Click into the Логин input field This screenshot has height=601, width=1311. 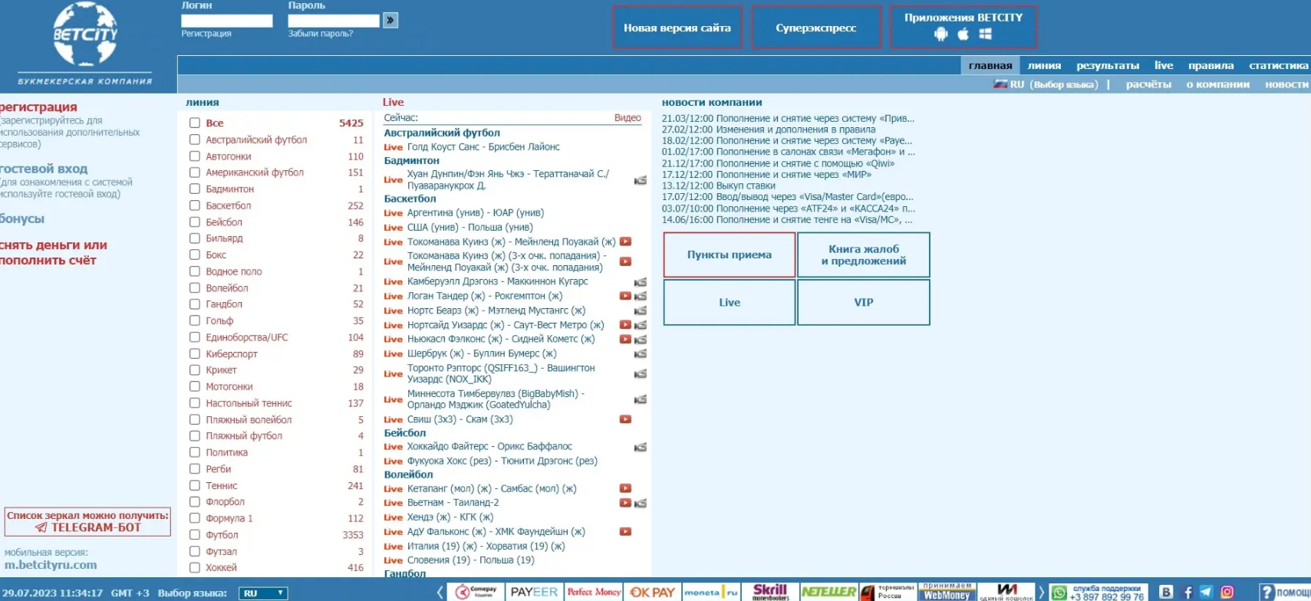[x=226, y=21]
